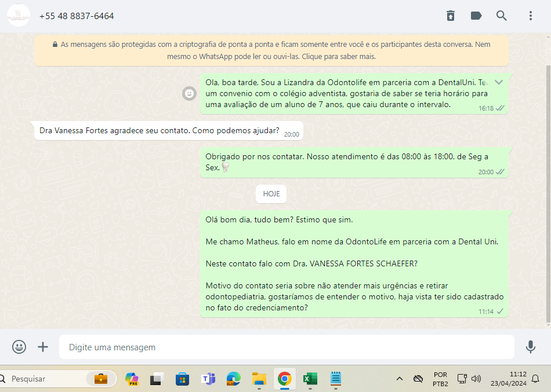
Task: Open the volume speaker tray icon
Action: 476,379
